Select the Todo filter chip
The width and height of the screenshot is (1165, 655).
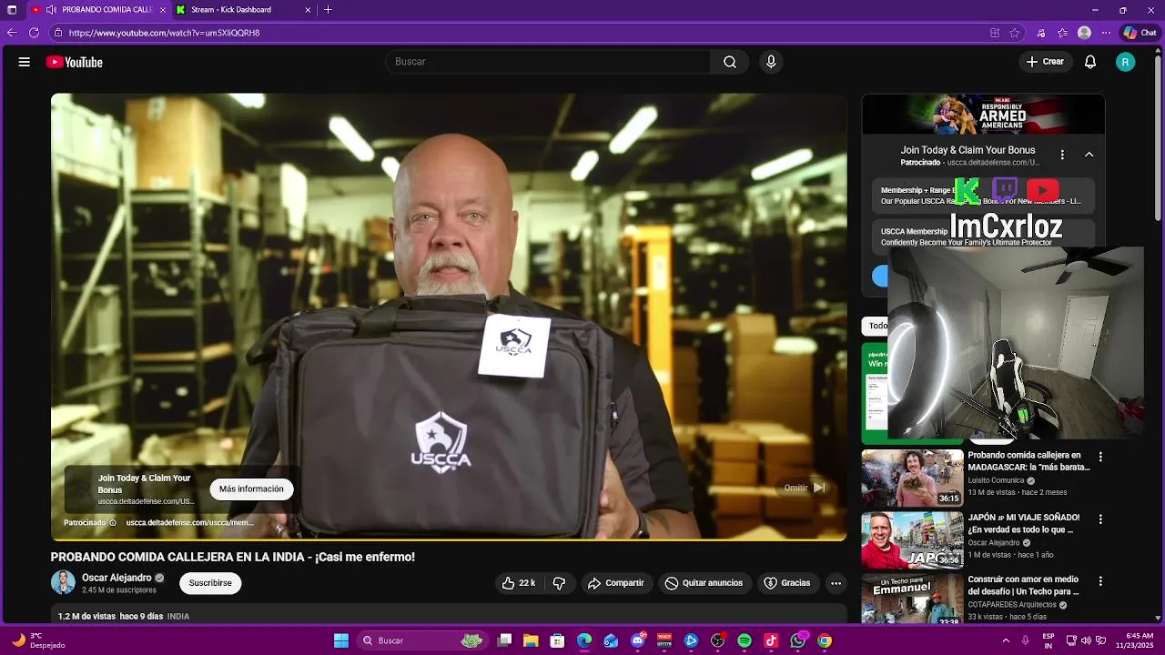876,326
